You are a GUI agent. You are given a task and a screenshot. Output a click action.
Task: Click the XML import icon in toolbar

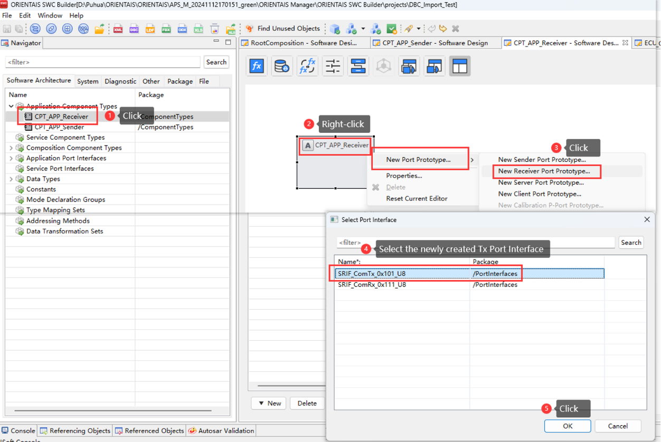point(118,29)
